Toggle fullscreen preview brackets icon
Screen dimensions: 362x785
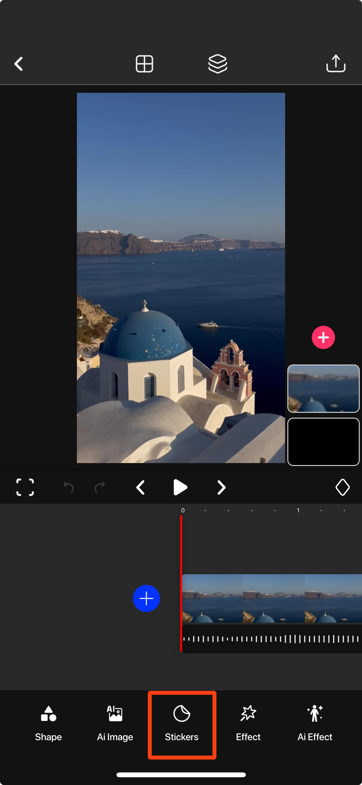tap(25, 487)
